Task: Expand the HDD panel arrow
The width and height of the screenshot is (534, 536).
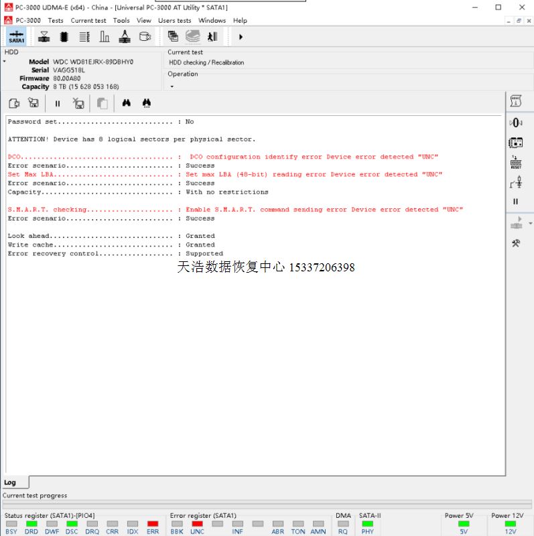Action: pos(4,62)
